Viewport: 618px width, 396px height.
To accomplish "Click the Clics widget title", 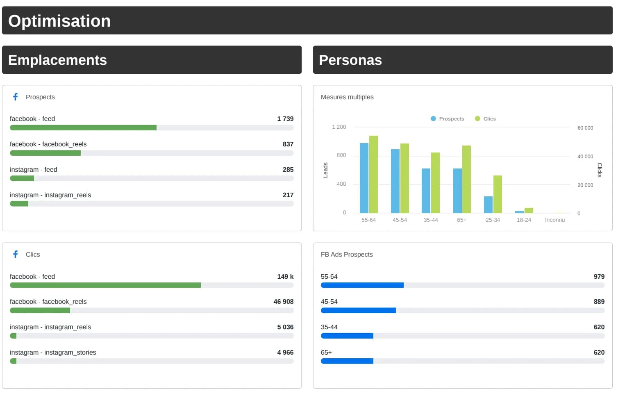I will point(33,254).
